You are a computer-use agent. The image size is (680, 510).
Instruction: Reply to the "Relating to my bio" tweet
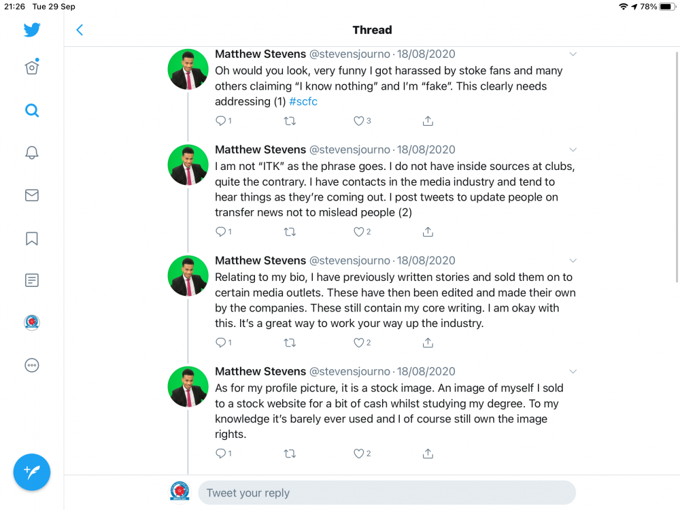tap(220, 343)
